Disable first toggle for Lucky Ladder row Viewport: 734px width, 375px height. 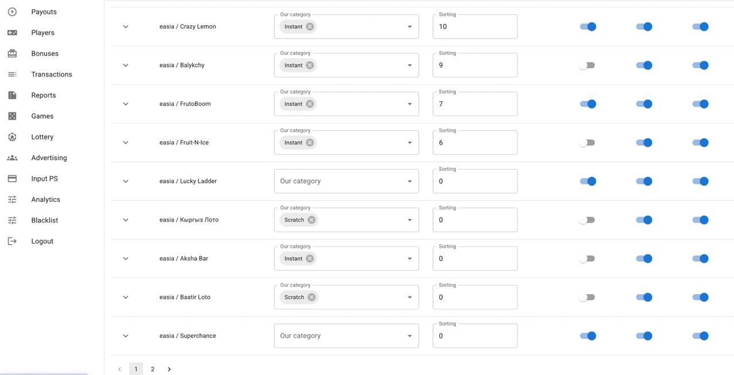[588, 181]
